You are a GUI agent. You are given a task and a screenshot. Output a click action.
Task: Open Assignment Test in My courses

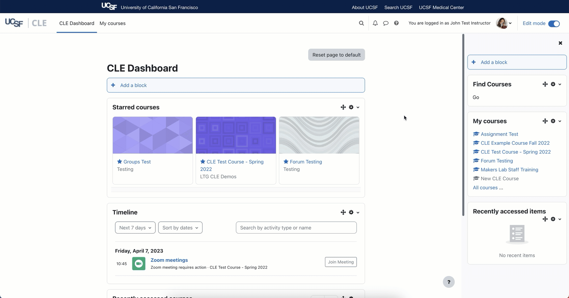point(499,134)
